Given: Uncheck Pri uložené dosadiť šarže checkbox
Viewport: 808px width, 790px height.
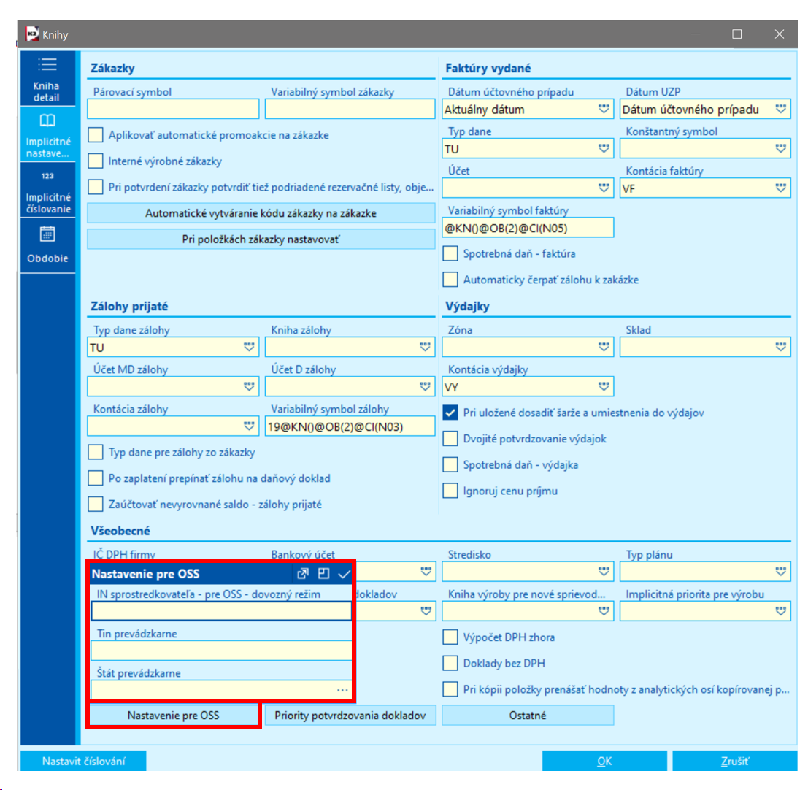Looking at the screenshot, I should [450, 413].
